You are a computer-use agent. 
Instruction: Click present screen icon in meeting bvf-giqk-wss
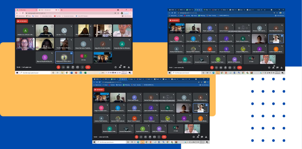coord(77,67)
